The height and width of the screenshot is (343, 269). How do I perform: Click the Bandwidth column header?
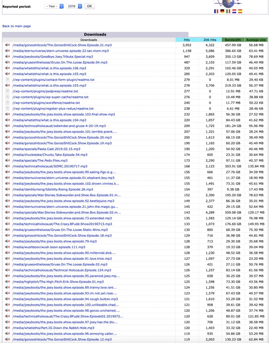tap(233, 40)
